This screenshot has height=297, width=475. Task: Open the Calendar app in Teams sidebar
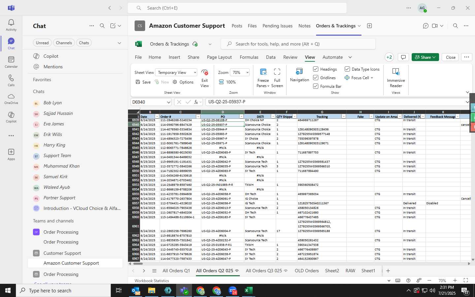(11, 62)
